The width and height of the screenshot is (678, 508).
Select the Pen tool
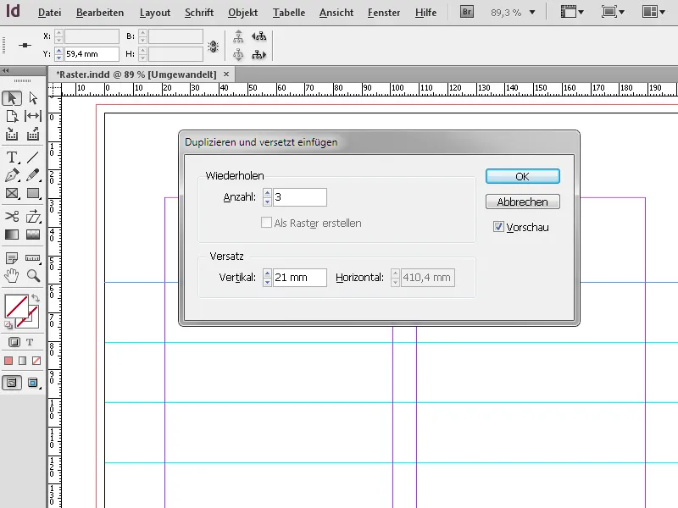click(12, 175)
